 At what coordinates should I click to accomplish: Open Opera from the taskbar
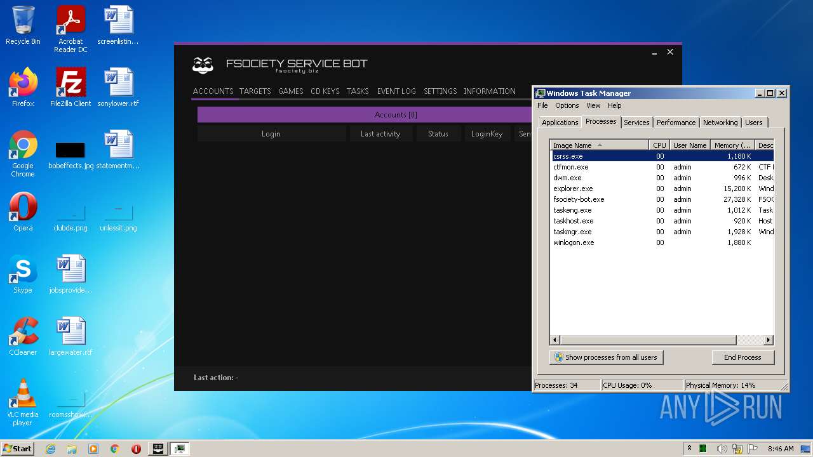point(136,449)
